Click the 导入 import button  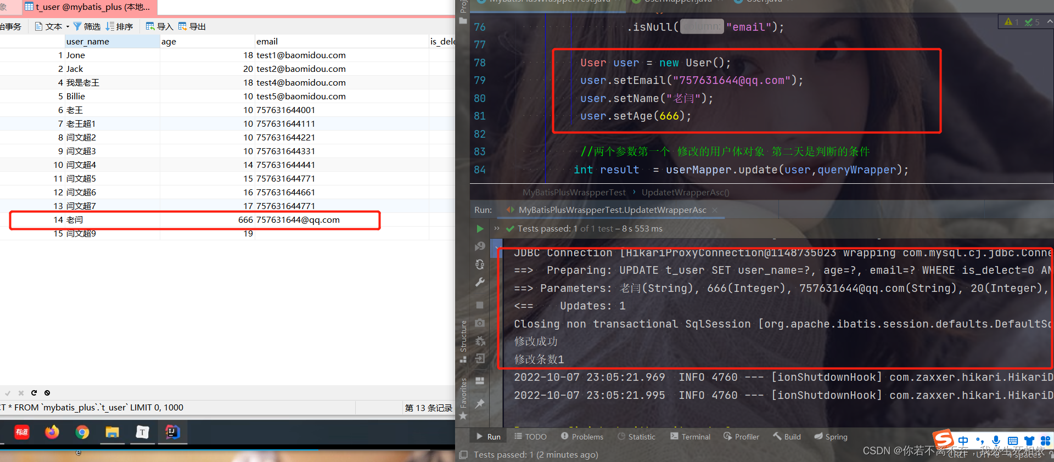159,26
